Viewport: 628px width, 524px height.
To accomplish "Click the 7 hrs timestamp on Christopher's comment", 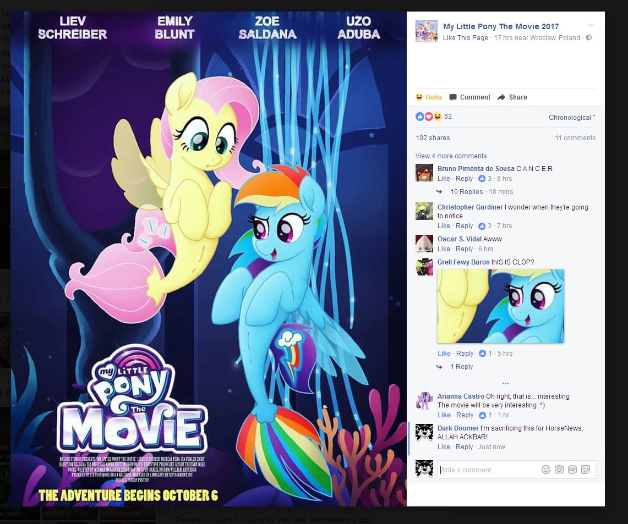I will pos(505,225).
